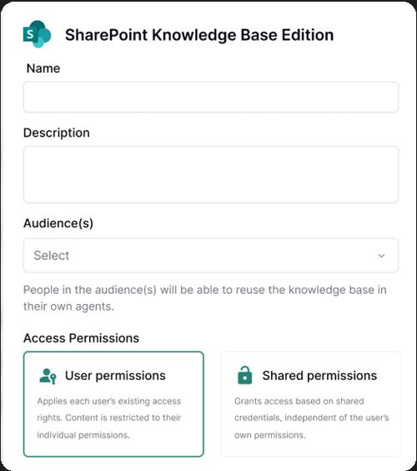Click the 'Select' placeholder in Audience field

tap(52, 256)
